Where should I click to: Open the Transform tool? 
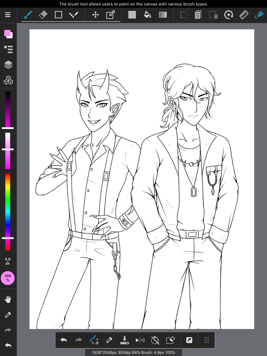111,15
